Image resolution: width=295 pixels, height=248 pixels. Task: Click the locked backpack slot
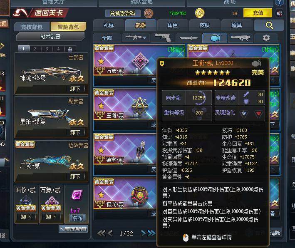click(x=70, y=49)
